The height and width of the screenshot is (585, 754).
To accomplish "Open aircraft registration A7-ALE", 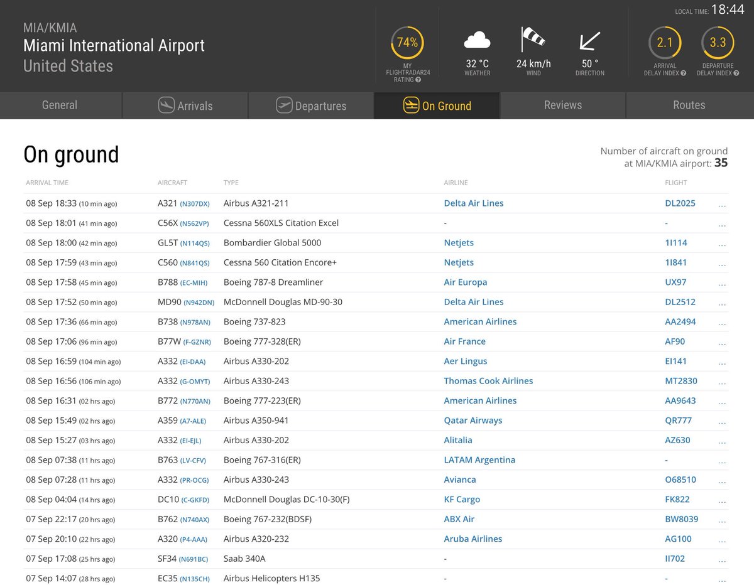I will click(x=193, y=421).
